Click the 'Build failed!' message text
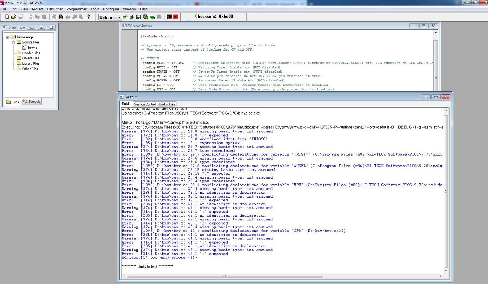Viewport: 488px width, 284px height. point(148,266)
